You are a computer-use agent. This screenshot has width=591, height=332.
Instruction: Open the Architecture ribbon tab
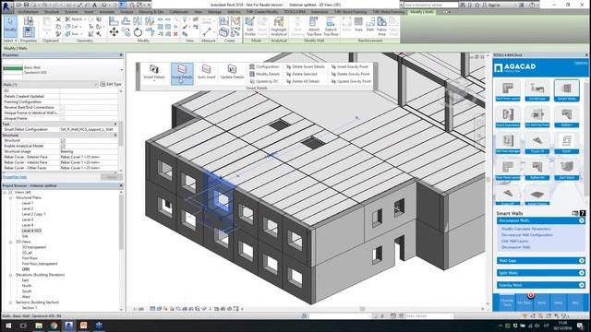point(28,12)
